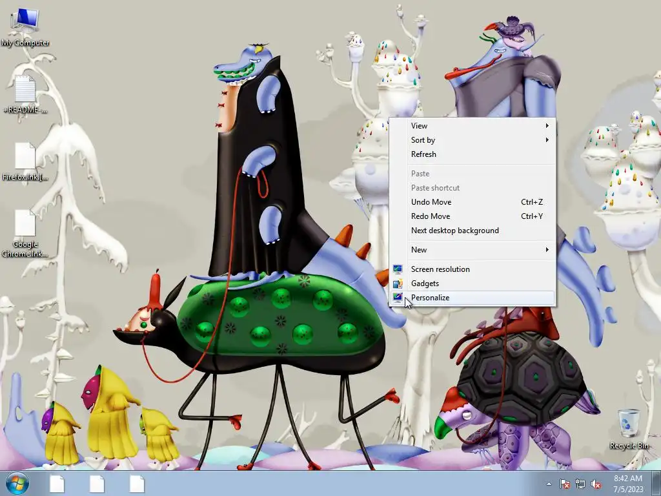Select the Firefox.lnk desktop file icon
The width and height of the screenshot is (661, 496).
[x=25, y=162]
